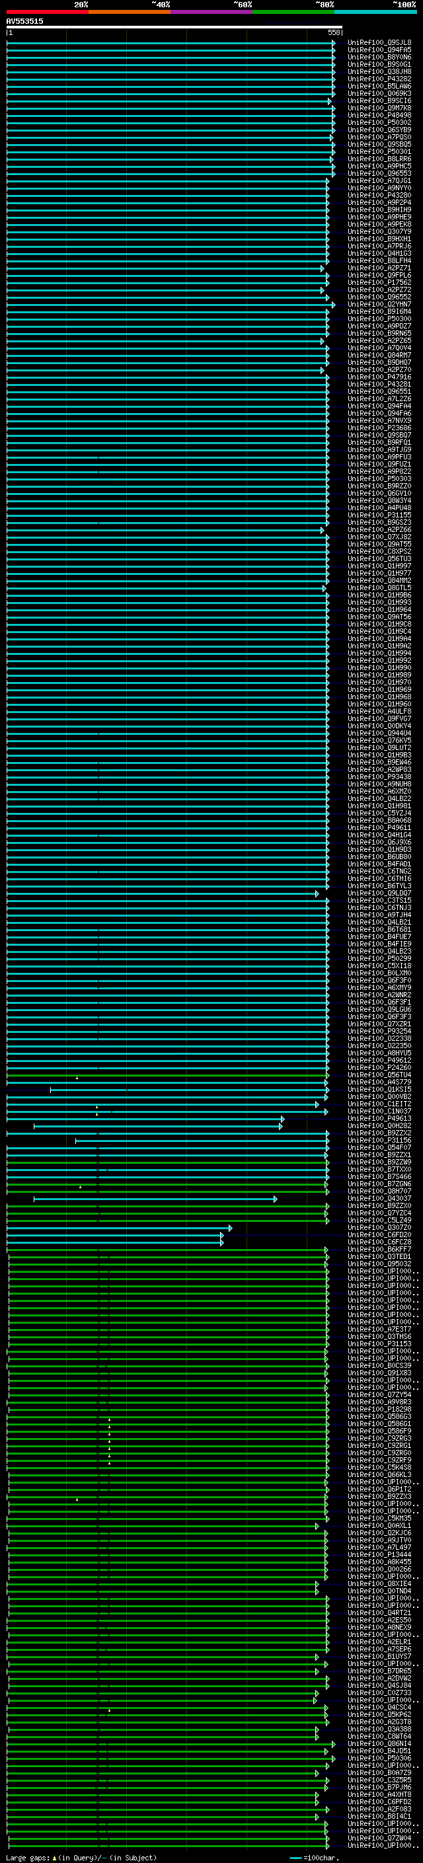Select the UniRef100_Q0H282 label
423x1863 pixels.
(x=379, y=1126)
